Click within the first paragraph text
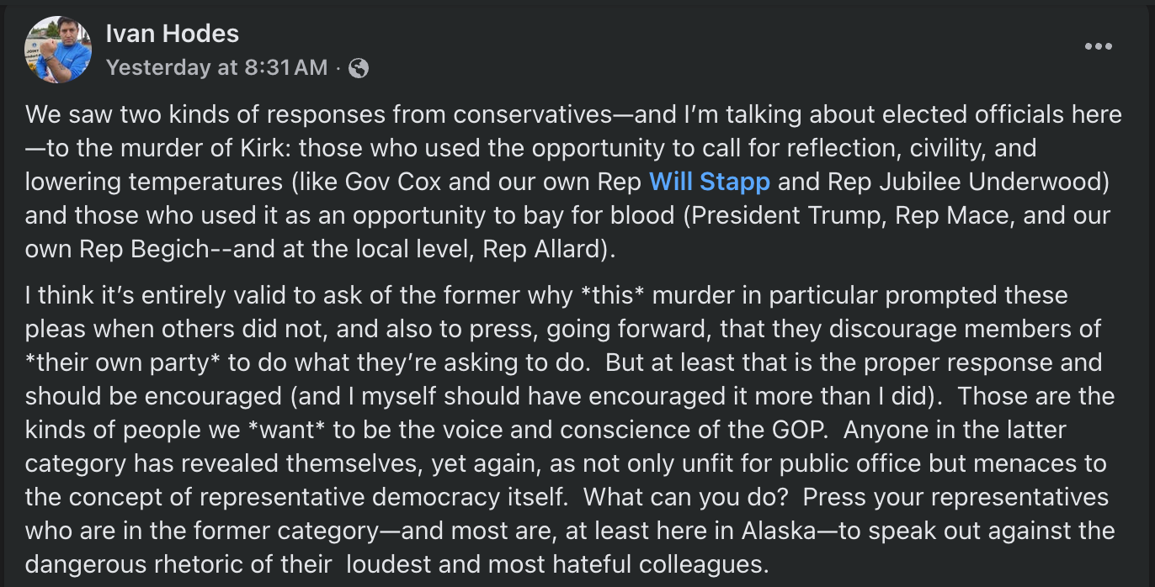Screen dimensions: 1155x587 [x=505, y=181]
